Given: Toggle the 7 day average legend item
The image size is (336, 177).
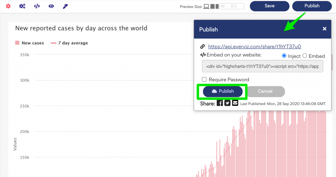Looking at the screenshot, I should [69, 43].
